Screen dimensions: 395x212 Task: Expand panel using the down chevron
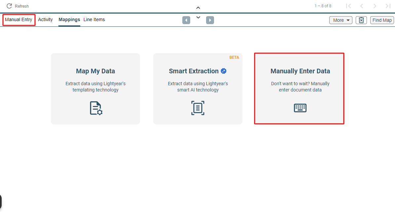point(198,18)
